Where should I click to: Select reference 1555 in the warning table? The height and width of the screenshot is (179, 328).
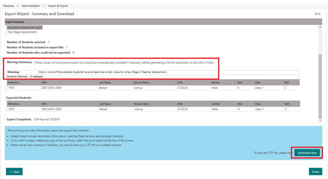click(x=12, y=88)
